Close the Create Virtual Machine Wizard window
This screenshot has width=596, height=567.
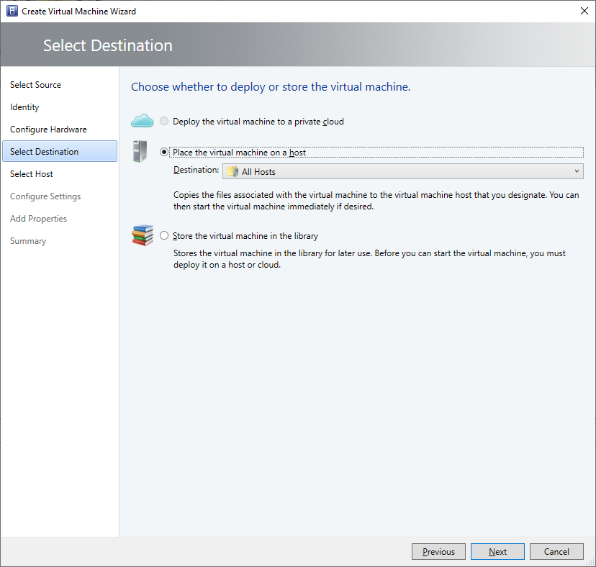(582, 12)
